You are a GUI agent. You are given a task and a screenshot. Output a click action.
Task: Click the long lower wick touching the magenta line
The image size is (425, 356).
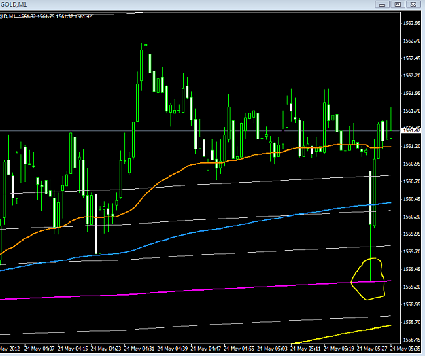pyautogui.click(x=370, y=253)
